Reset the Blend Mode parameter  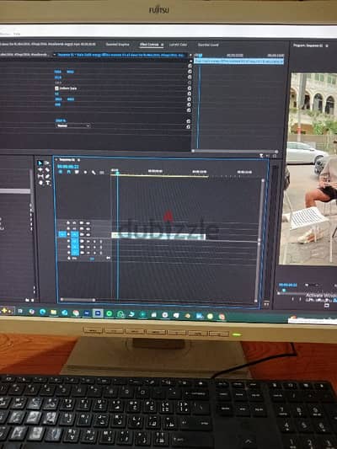pos(189,126)
